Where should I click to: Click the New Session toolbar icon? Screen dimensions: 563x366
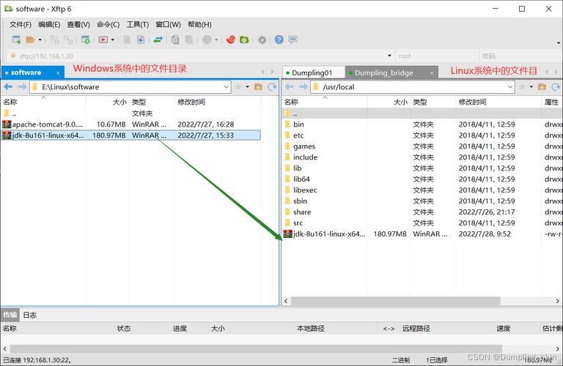point(17,40)
